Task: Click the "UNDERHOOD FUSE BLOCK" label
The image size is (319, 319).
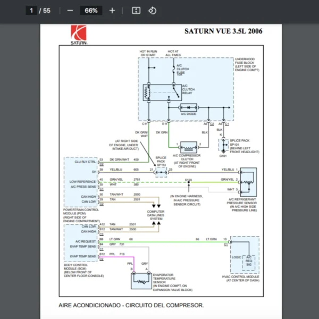Action: (245, 61)
